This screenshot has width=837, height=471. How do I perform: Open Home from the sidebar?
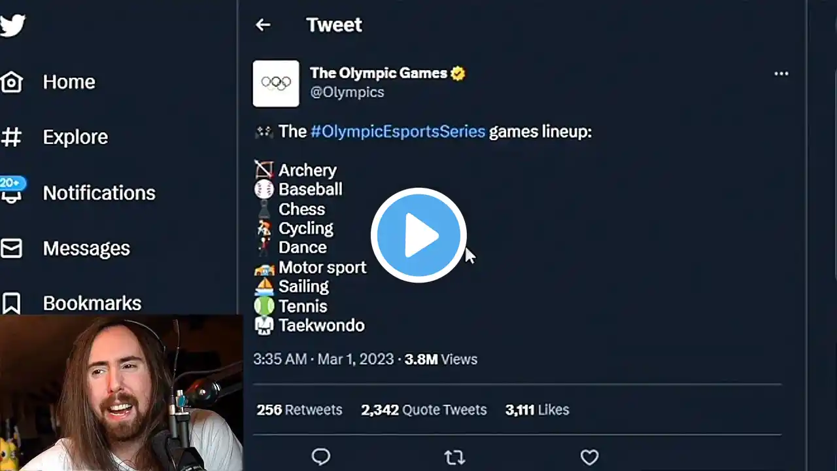click(x=12, y=82)
